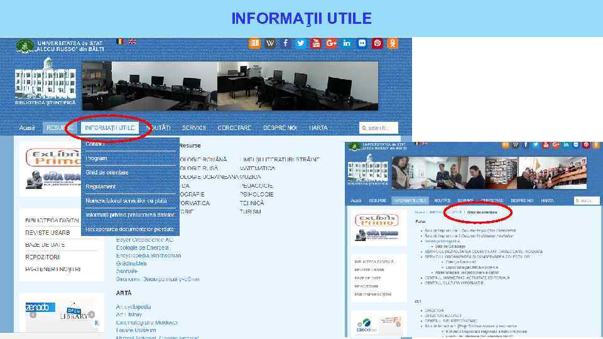Open the HARTA menu item, main page
This screenshot has height=339, width=603.
pyautogui.click(x=318, y=127)
